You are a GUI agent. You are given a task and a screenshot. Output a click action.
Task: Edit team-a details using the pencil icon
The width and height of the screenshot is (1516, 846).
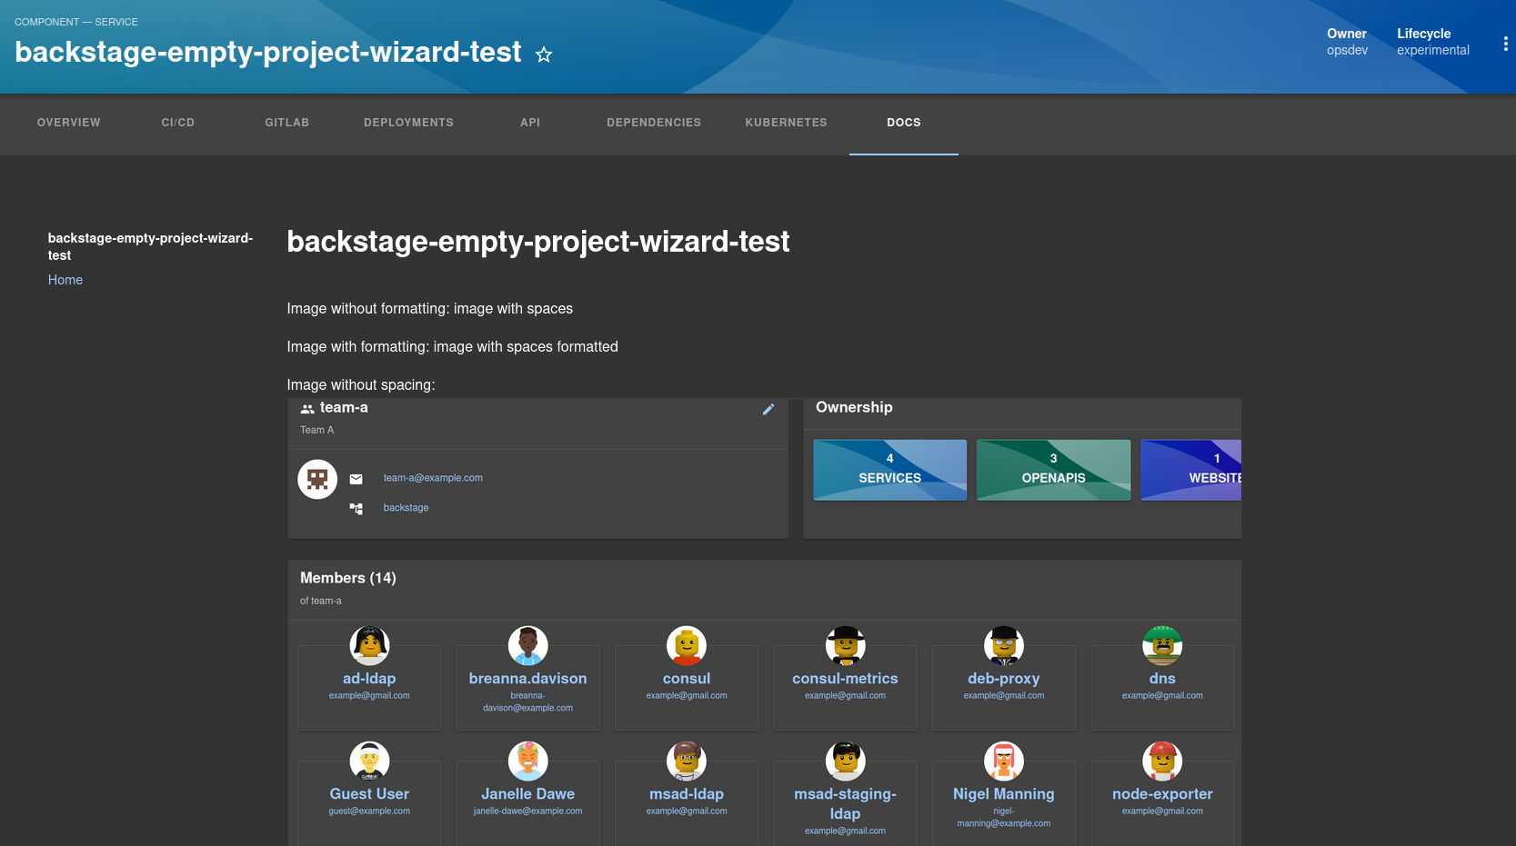click(768, 409)
